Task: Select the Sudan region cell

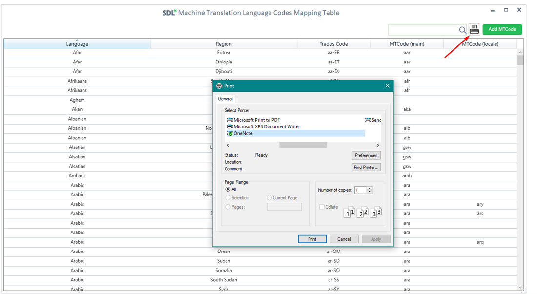Action: tap(224, 261)
